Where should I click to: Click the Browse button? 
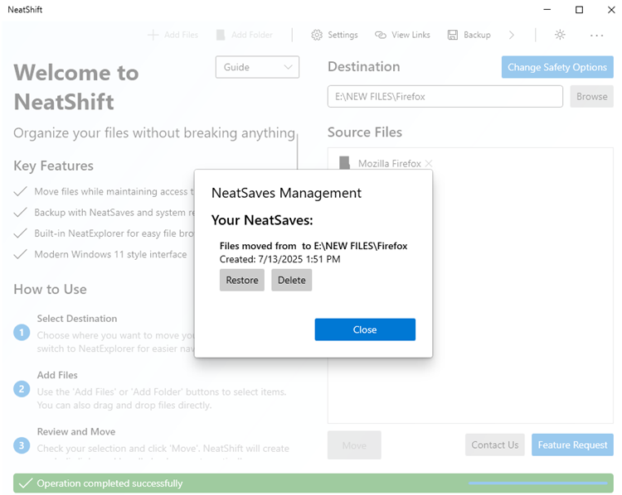pos(591,96)
